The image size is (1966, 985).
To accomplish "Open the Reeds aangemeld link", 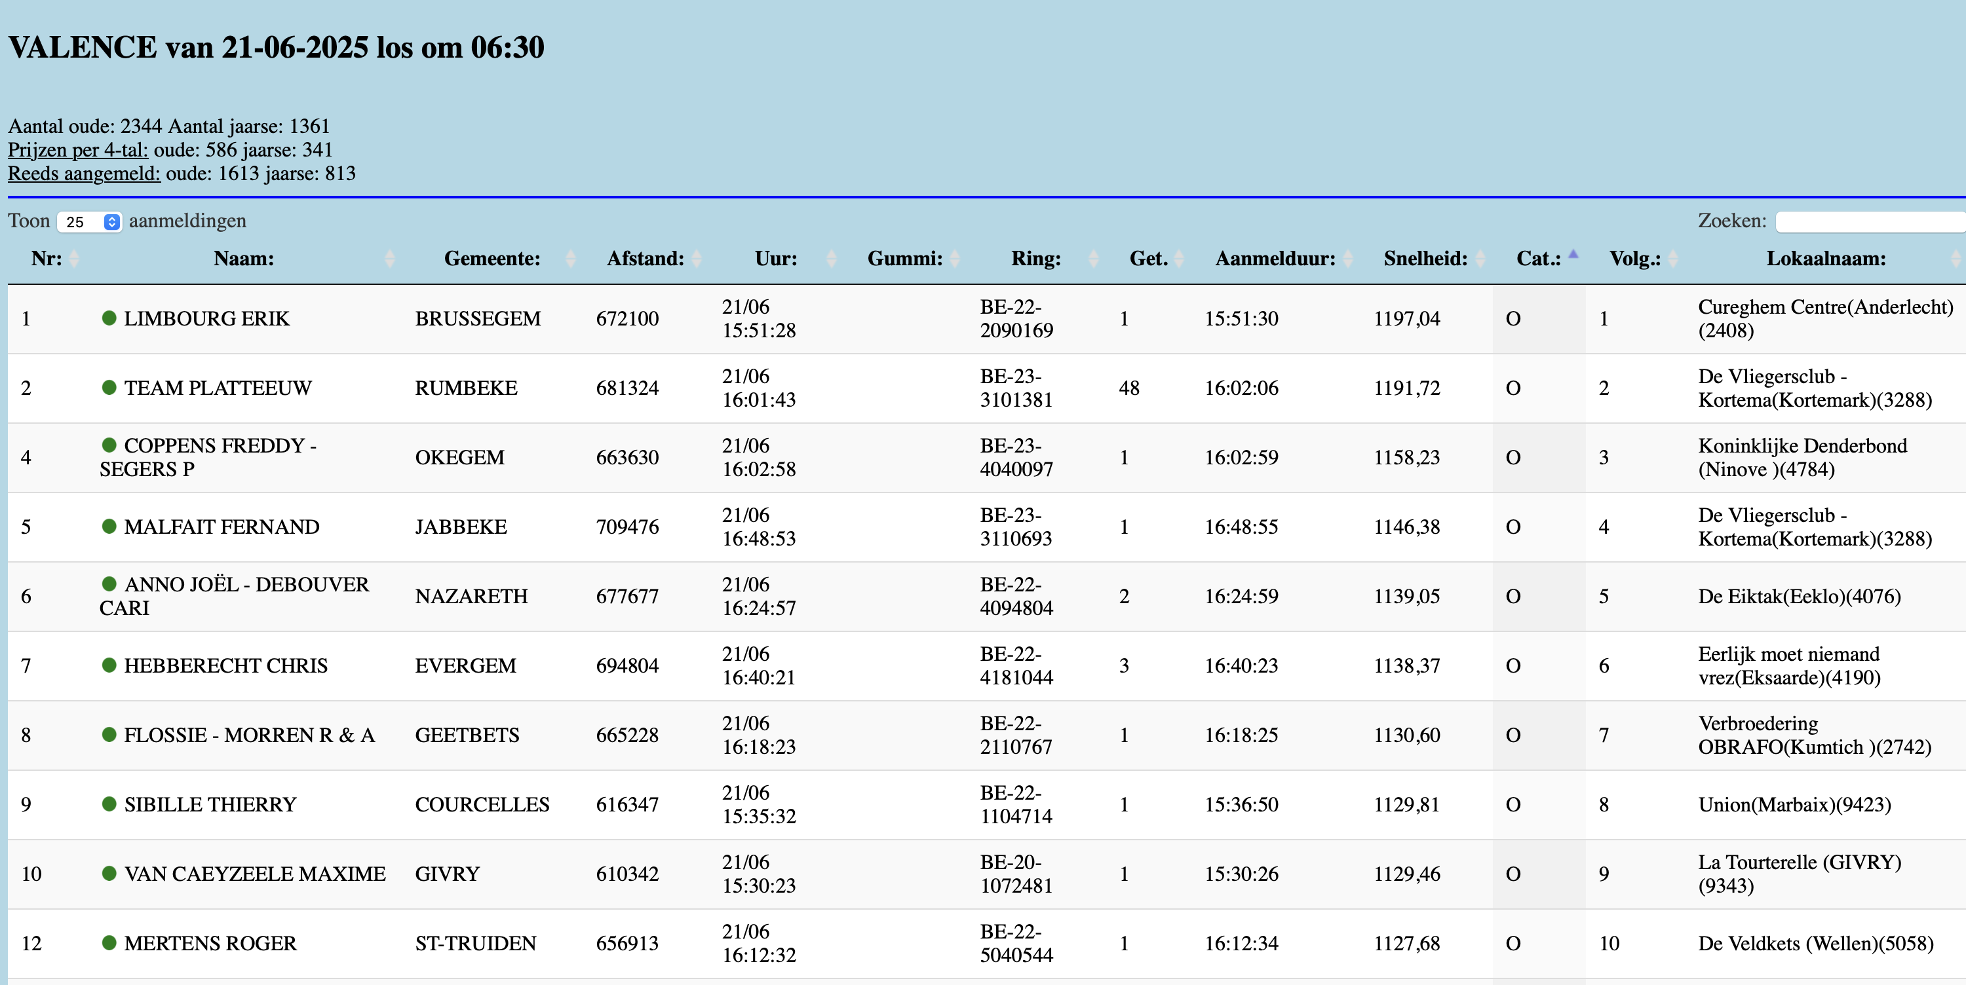I will click(x=84, y=173).
